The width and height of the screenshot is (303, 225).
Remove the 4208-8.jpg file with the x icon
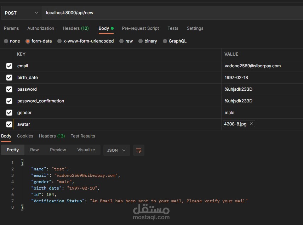[x=251, y=124]
